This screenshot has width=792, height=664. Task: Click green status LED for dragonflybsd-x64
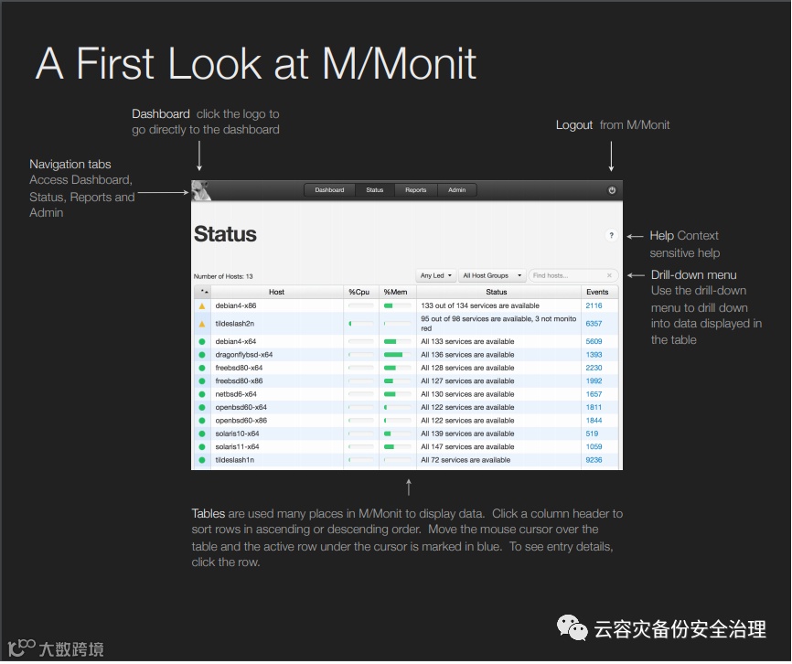[x=202, y=355]
